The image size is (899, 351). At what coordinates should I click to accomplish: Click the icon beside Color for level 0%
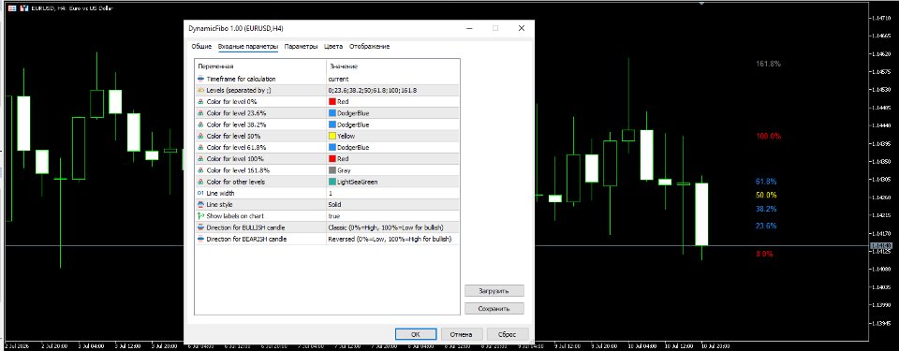point(200,101)
